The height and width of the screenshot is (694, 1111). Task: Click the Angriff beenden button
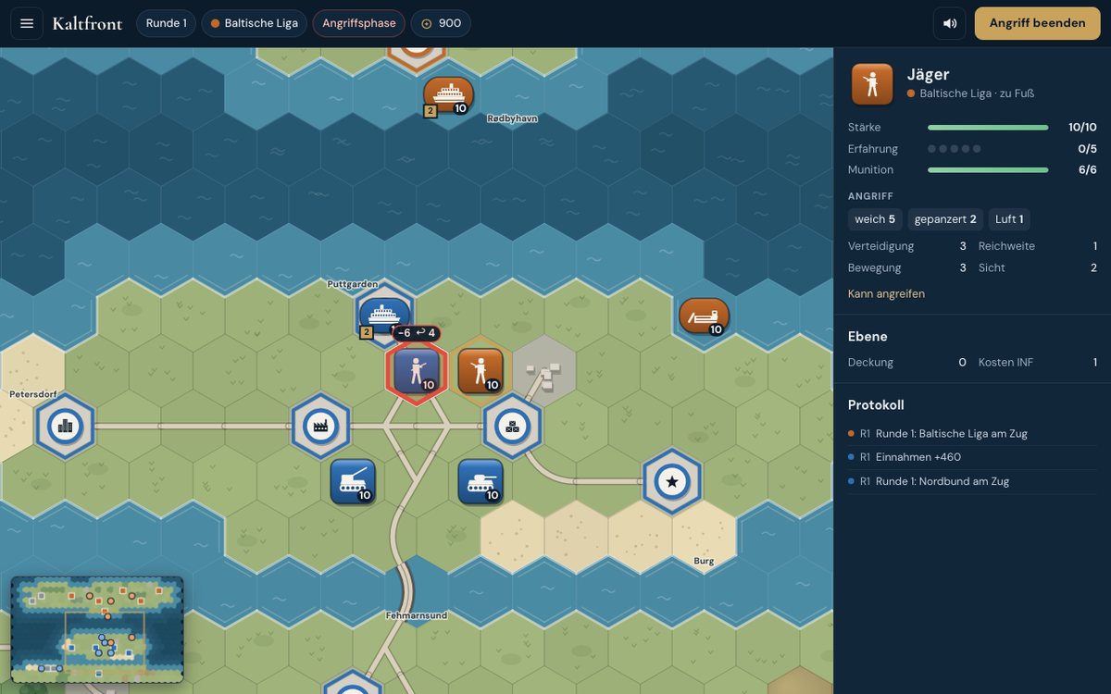(1037, 23)
